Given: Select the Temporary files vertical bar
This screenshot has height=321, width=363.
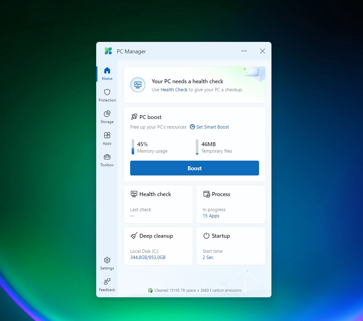Looking at the screenshot, I should [x=197, y=147].
